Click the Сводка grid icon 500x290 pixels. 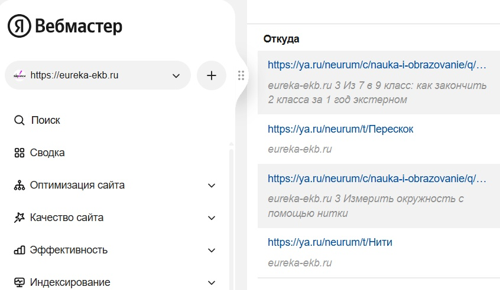coord(20,153)
